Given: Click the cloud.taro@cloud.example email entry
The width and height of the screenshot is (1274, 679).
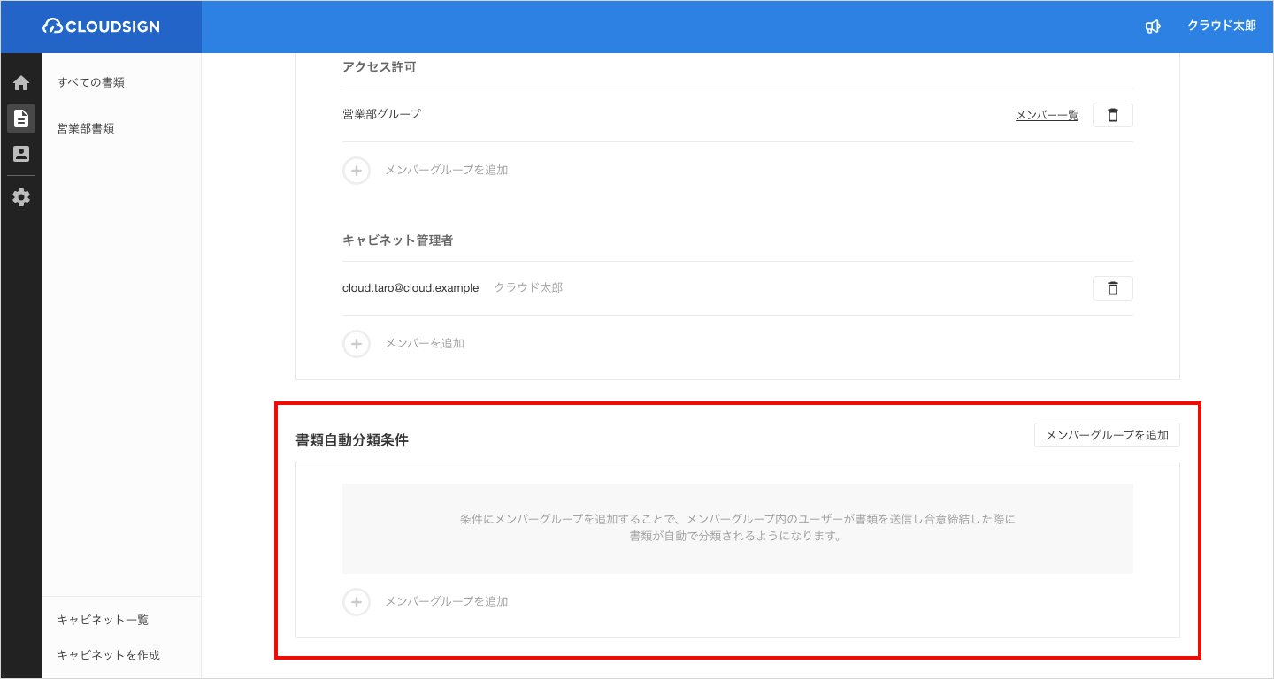Looking at the screenshot, I should pyautogui.click(x=411, y=287).
